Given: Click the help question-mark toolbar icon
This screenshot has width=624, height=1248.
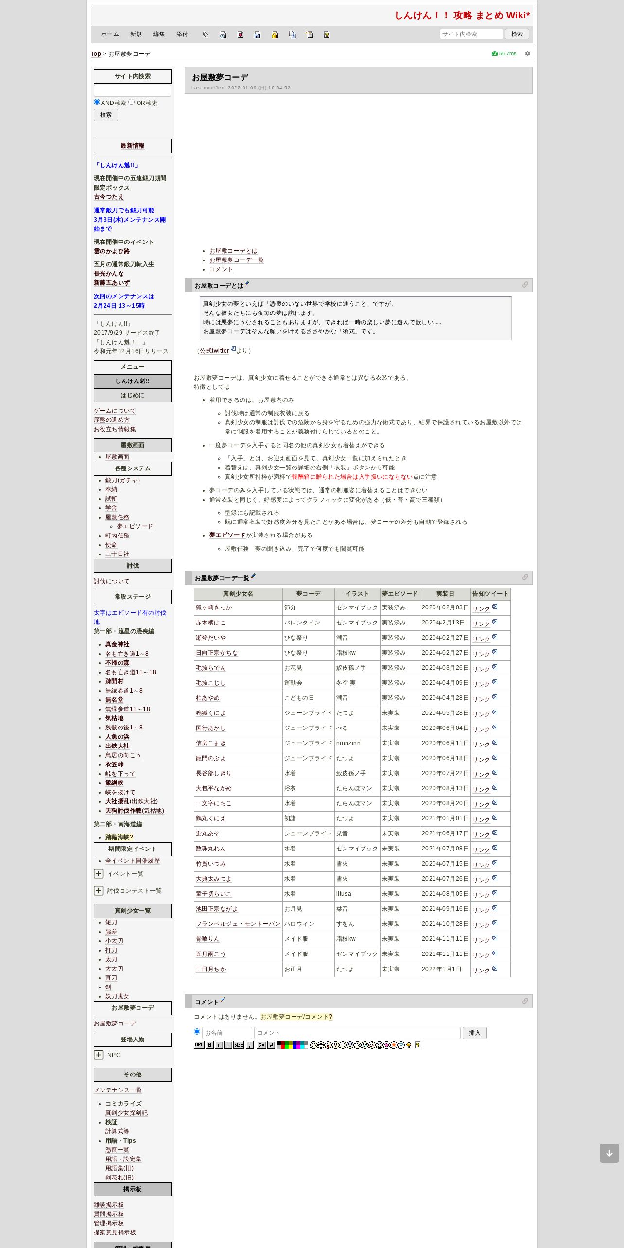Looking at the screenshot, I should [x=327, y=35].
